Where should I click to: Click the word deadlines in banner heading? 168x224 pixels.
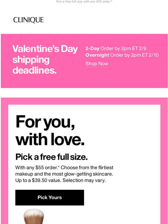pyautogui.click(x=34, y=70)
